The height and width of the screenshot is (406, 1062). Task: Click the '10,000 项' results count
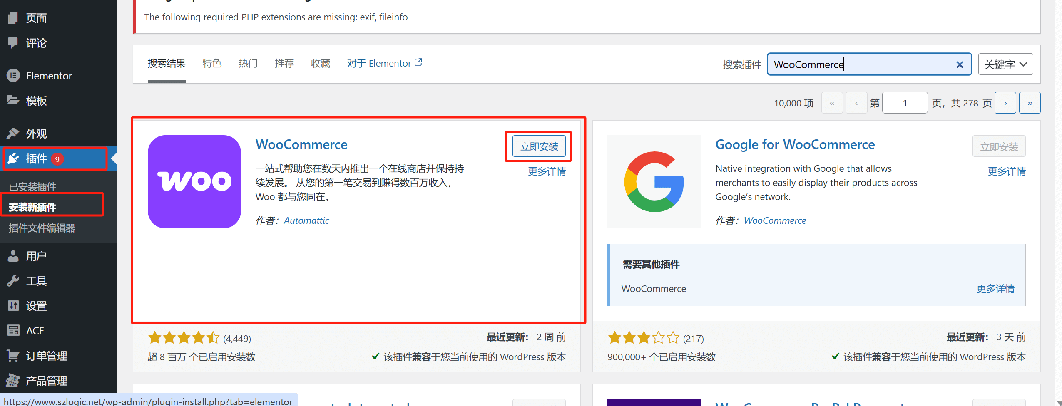(793, 103)
